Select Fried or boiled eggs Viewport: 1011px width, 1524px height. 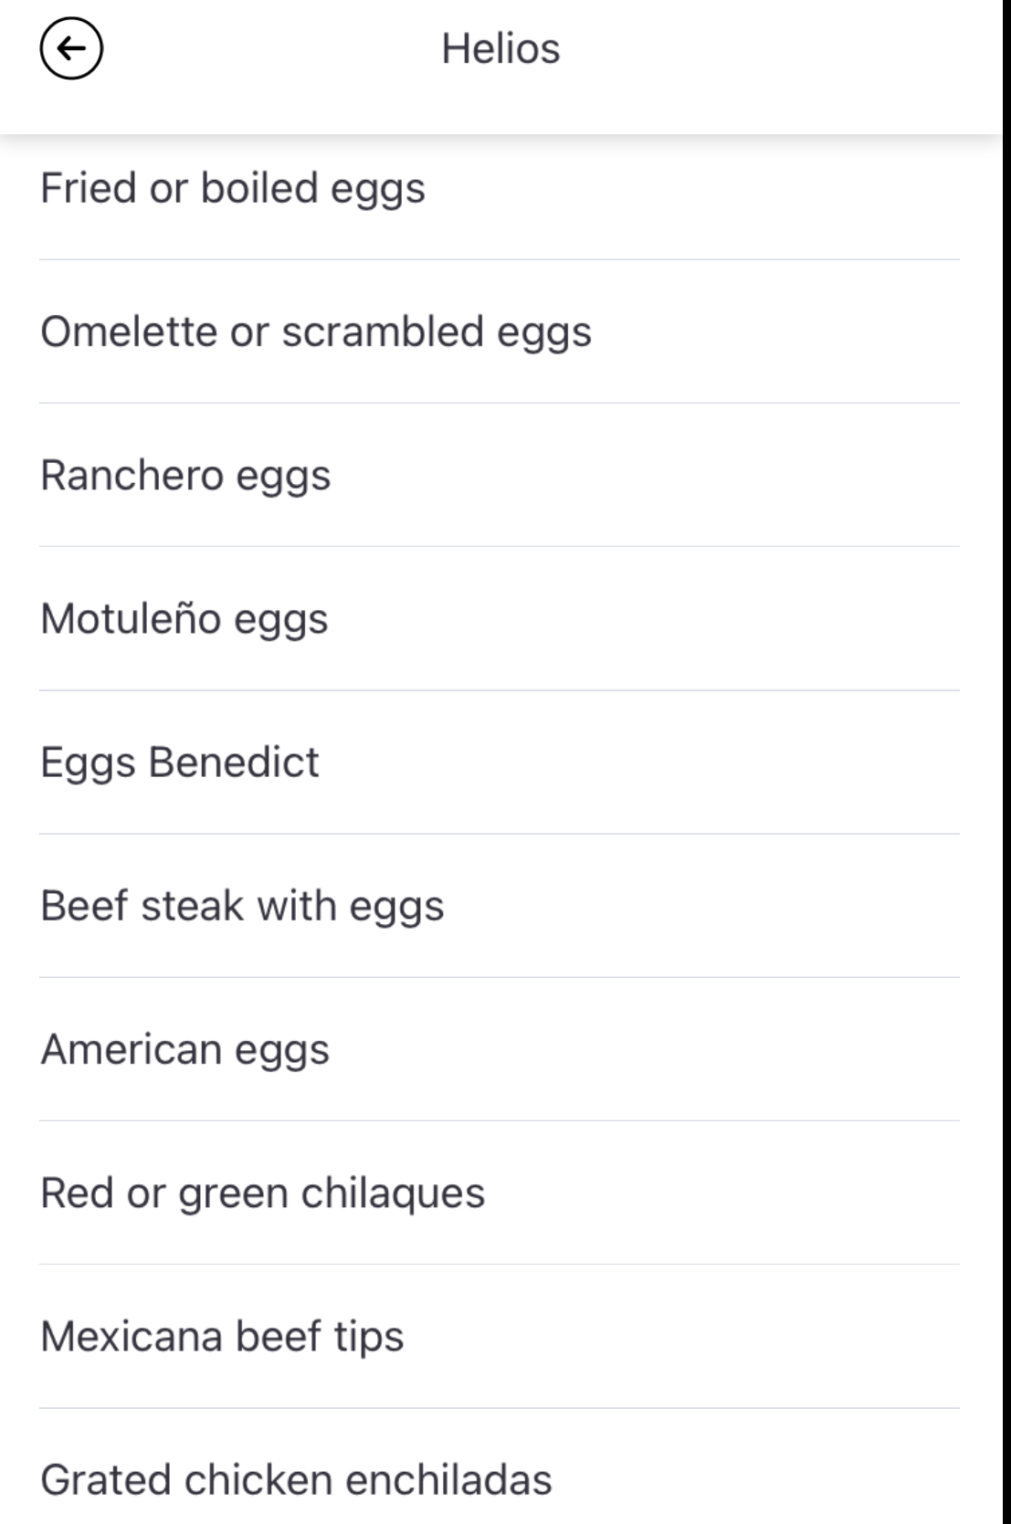(233, 188)
